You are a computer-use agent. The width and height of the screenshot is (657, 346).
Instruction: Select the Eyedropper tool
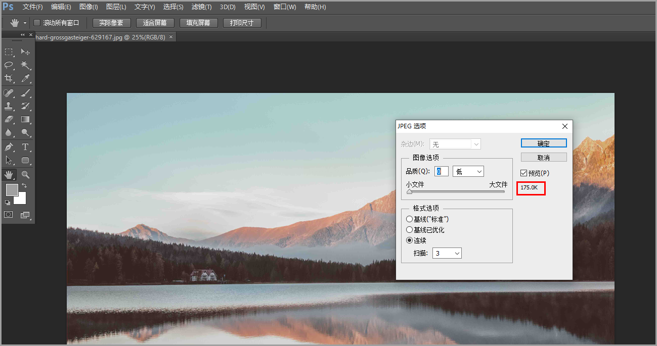pyautogui.click(x=25, y=78)
